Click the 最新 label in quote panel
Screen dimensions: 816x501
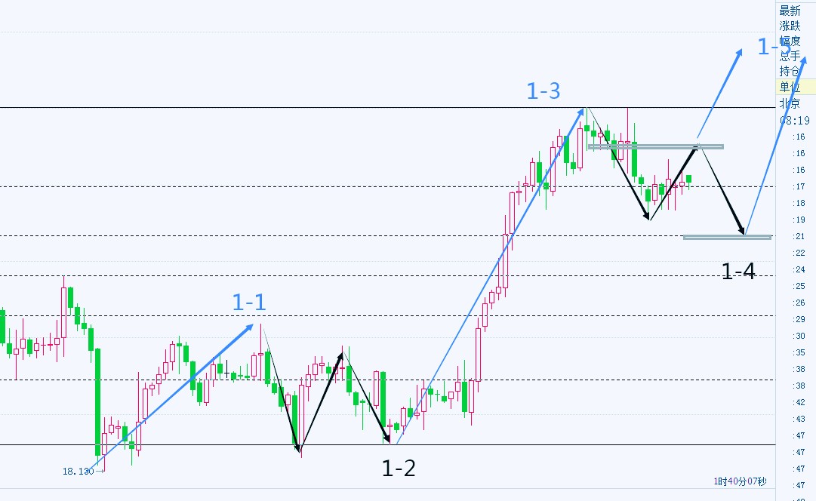(x=790, y=11)
